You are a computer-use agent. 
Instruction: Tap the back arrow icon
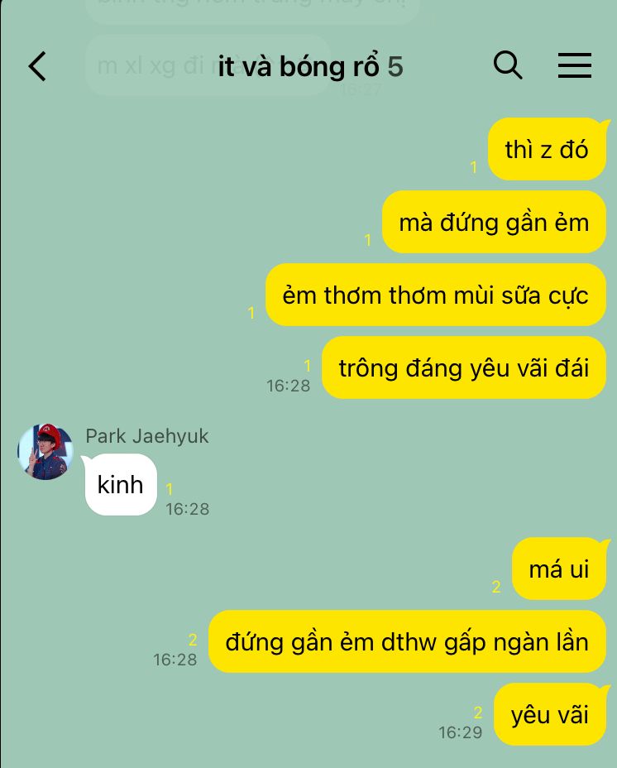click(37, 66)
